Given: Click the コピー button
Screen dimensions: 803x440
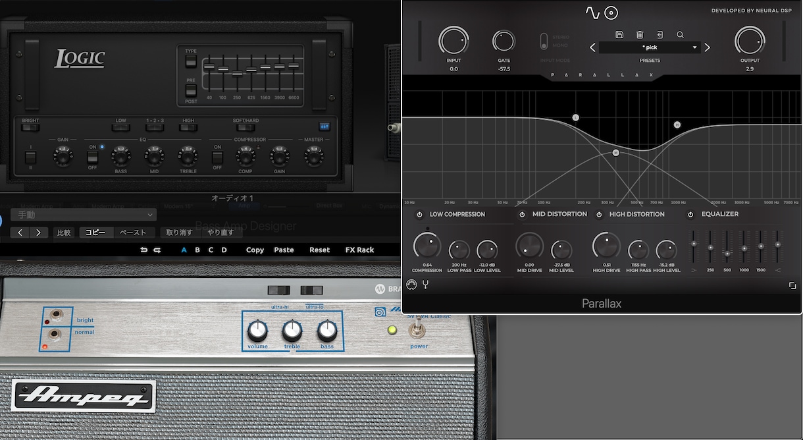Looking at the screenshot, I should 95,233.
